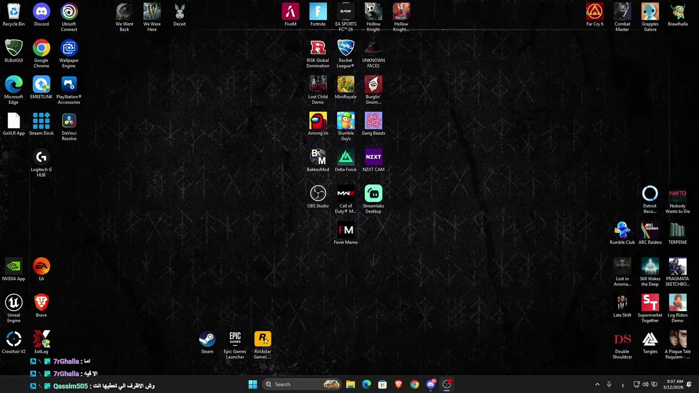Select the Combat Master icon

[x=623, y=17]
